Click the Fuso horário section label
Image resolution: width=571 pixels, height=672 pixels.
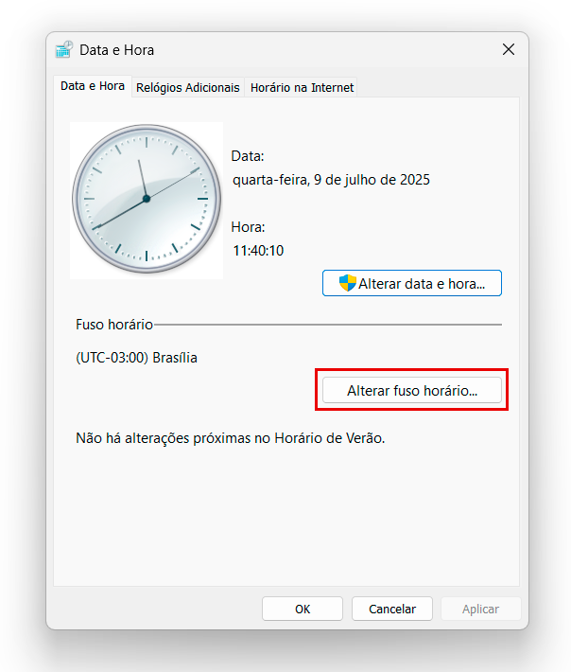tap(113, 324)
